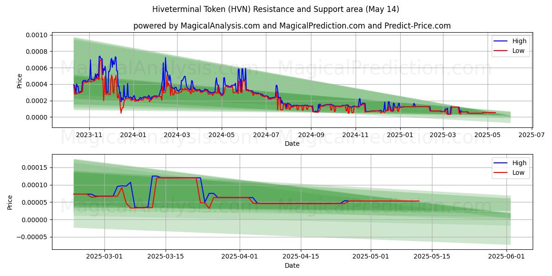Image resolution: width=552 pixels, height=276 pixels.
Task: Click the '2024-03' x-axis label on top chart
Action: point(177,135)
